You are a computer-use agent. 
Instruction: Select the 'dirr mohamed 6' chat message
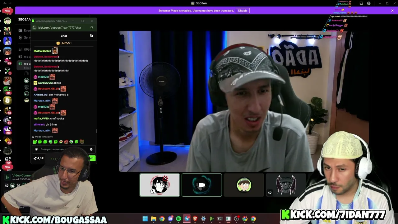pos(59,95)
